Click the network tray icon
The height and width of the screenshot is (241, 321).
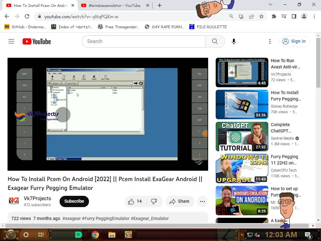(x=250, y=235)
